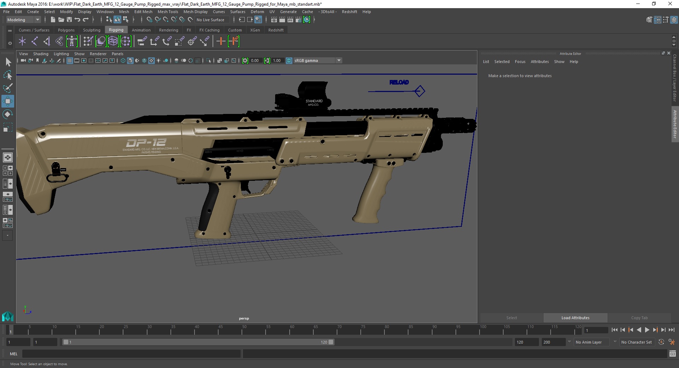Image resolution: width=679 pixels, height=368 pixels.
Task: Activate the Rotate tool
Action: tap(8, 114)
